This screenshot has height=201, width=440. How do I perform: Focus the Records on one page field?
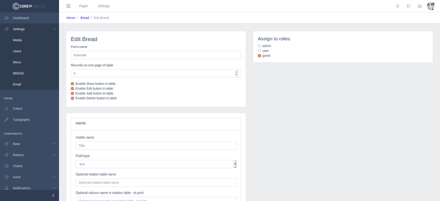coord(156,74)
